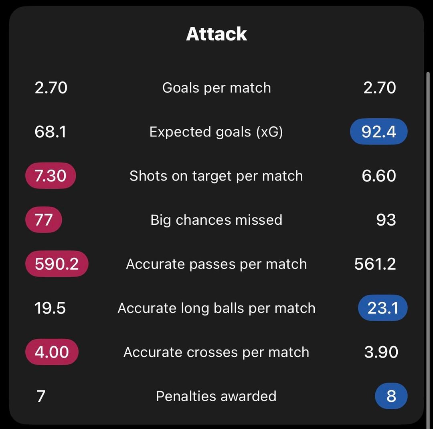The image size is (433, 429).
Task: Select the red 4.00 accurate crosses badge
Action: pos(52,352)
